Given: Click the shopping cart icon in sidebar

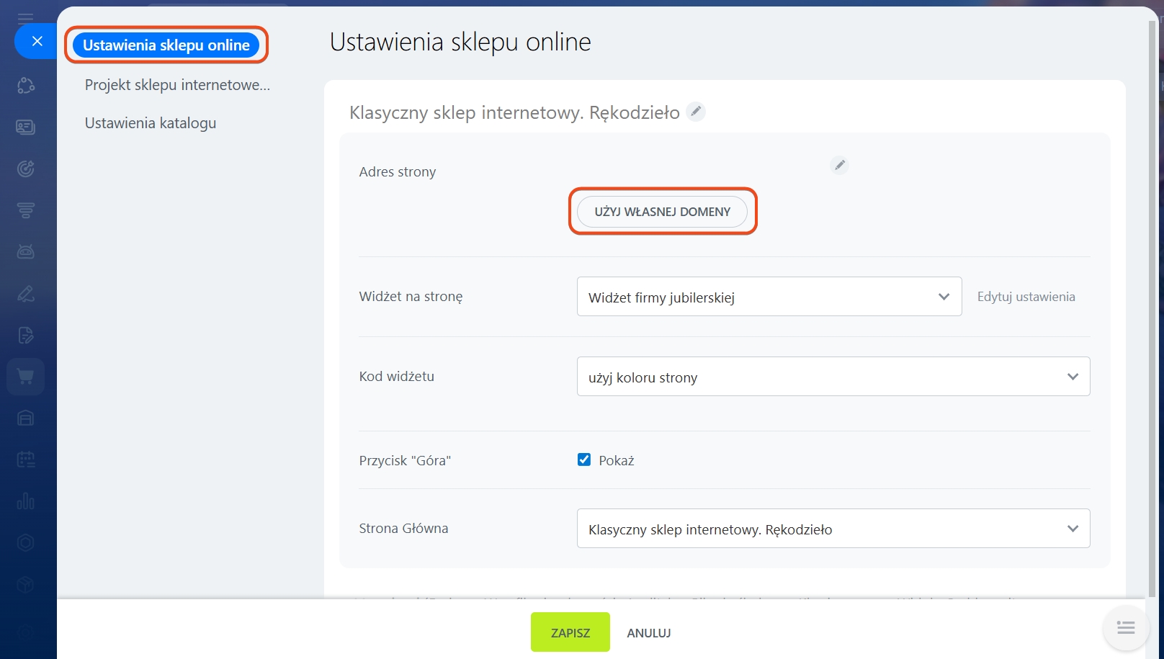Looking at the screenshot, I should (x=26, y=377).
